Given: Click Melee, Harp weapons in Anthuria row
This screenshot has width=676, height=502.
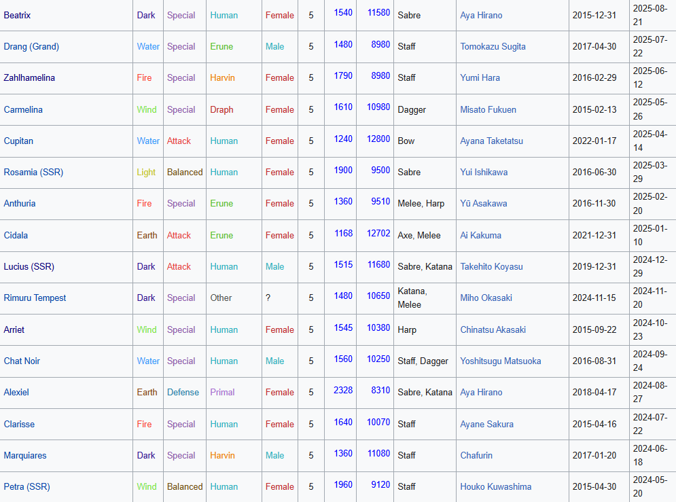Looking at the screenshot, I should (x=421, y=203).
